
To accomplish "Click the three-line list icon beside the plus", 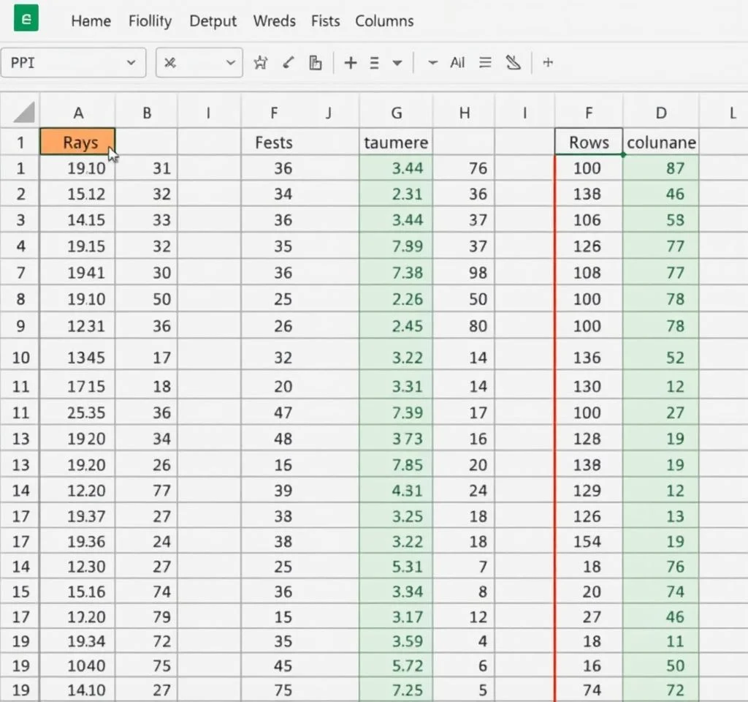I will (x=375, y=63).
